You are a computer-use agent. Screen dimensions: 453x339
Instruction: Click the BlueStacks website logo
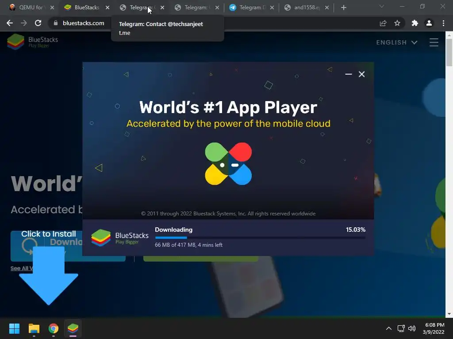click(x=32, y=42)
